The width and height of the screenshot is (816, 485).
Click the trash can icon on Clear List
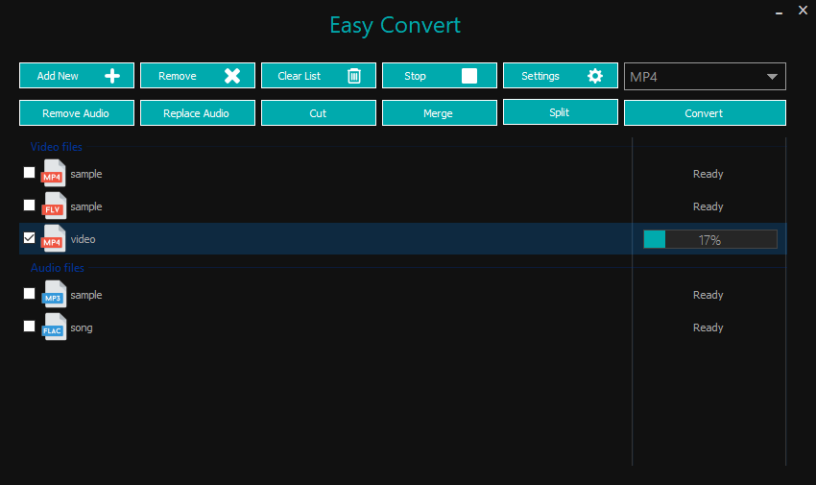354,76
